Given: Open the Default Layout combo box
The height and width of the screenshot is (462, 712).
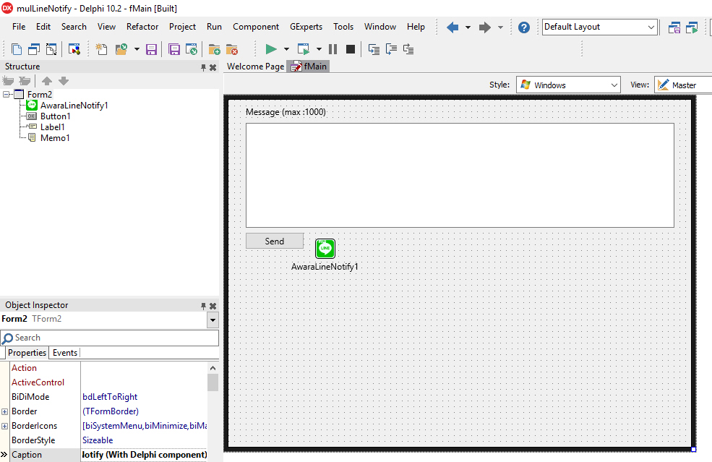Looking at the screenshot, I should click(x=600, y=27).
